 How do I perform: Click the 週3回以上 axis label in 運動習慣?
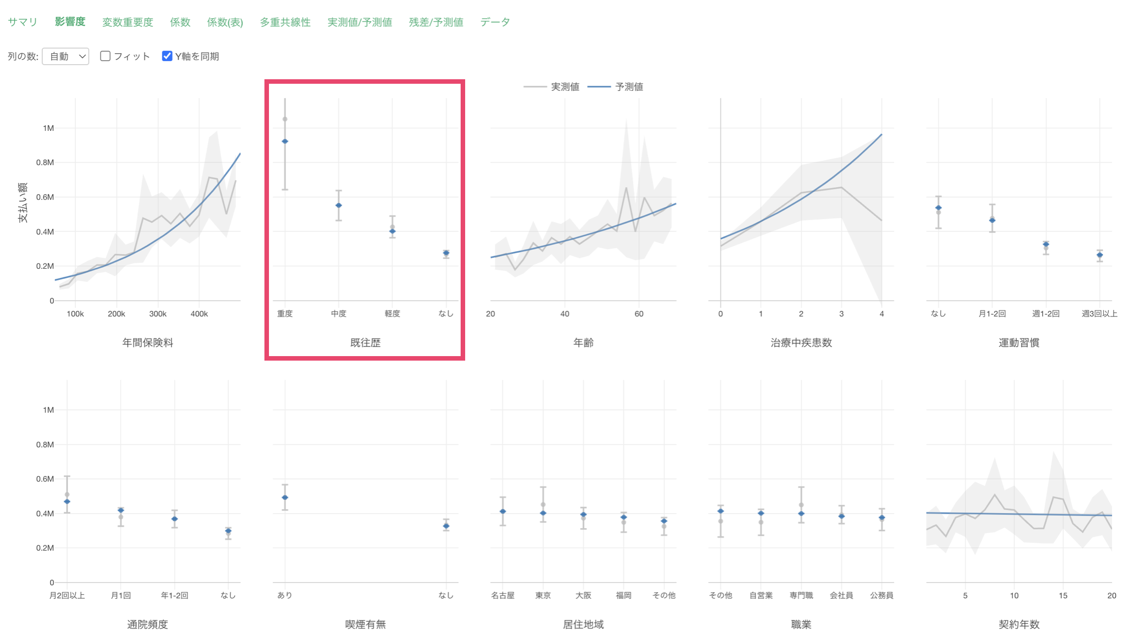coord(1099,313)
